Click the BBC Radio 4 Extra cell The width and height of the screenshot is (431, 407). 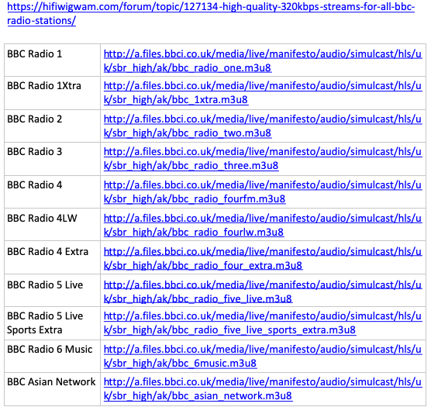pos(52,257)
